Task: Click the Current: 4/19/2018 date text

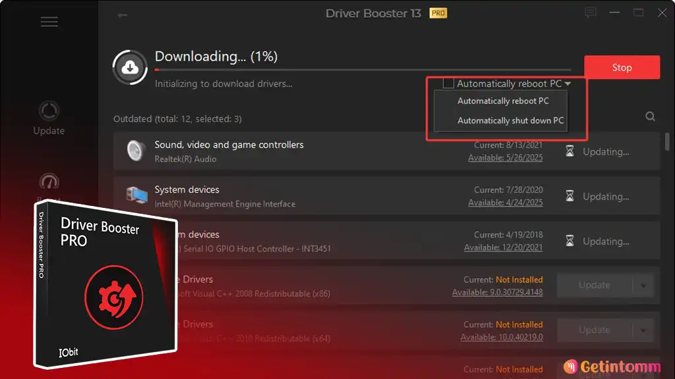Action: coord(508,235)
